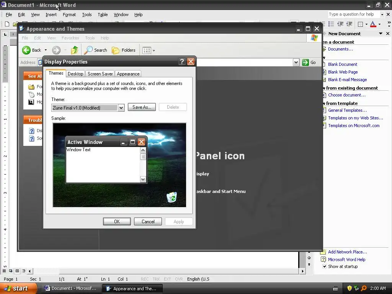This screenshot has width=392, height=294.
Task: Click the help question mark in Display Properties
Action: click(x=182, y=62)
